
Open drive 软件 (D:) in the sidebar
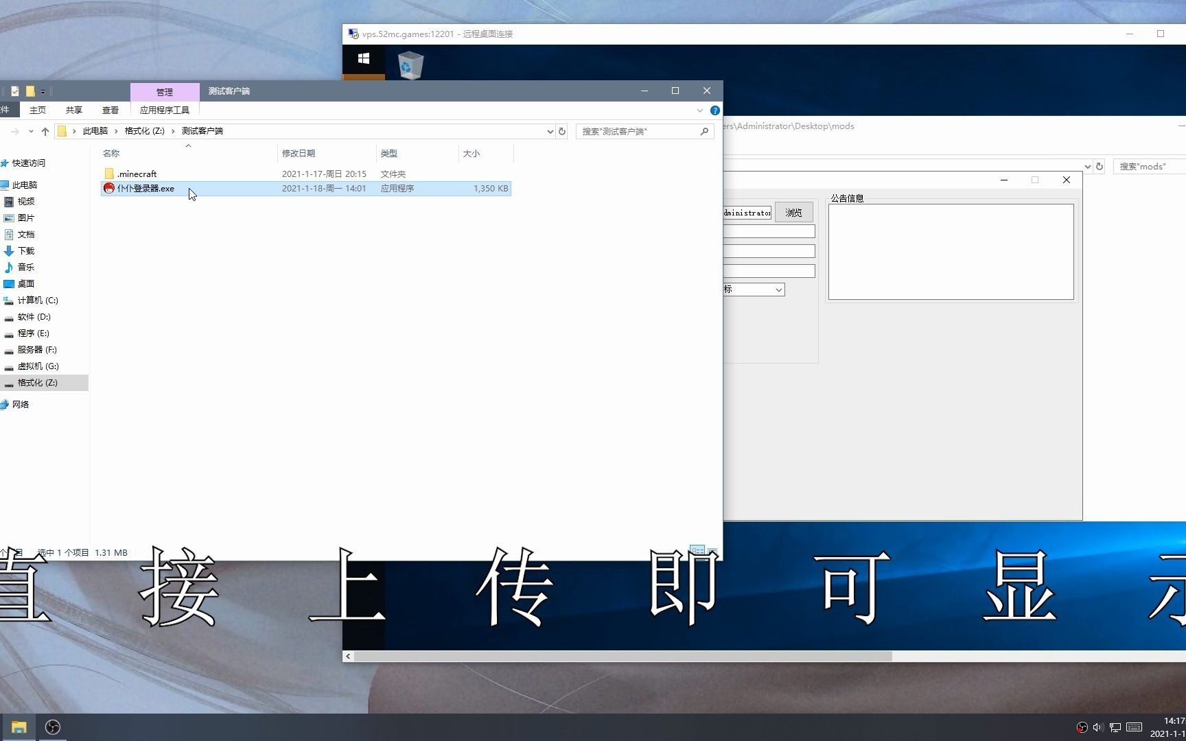pos(34,317)
